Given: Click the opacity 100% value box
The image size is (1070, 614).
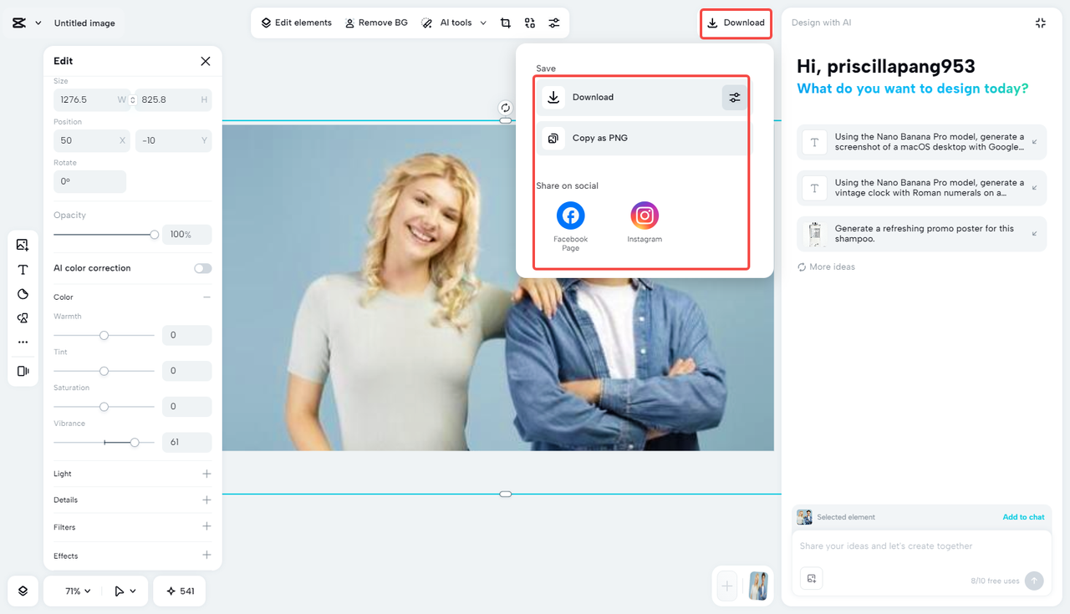Looking at the screenshot, I should 186,235.
